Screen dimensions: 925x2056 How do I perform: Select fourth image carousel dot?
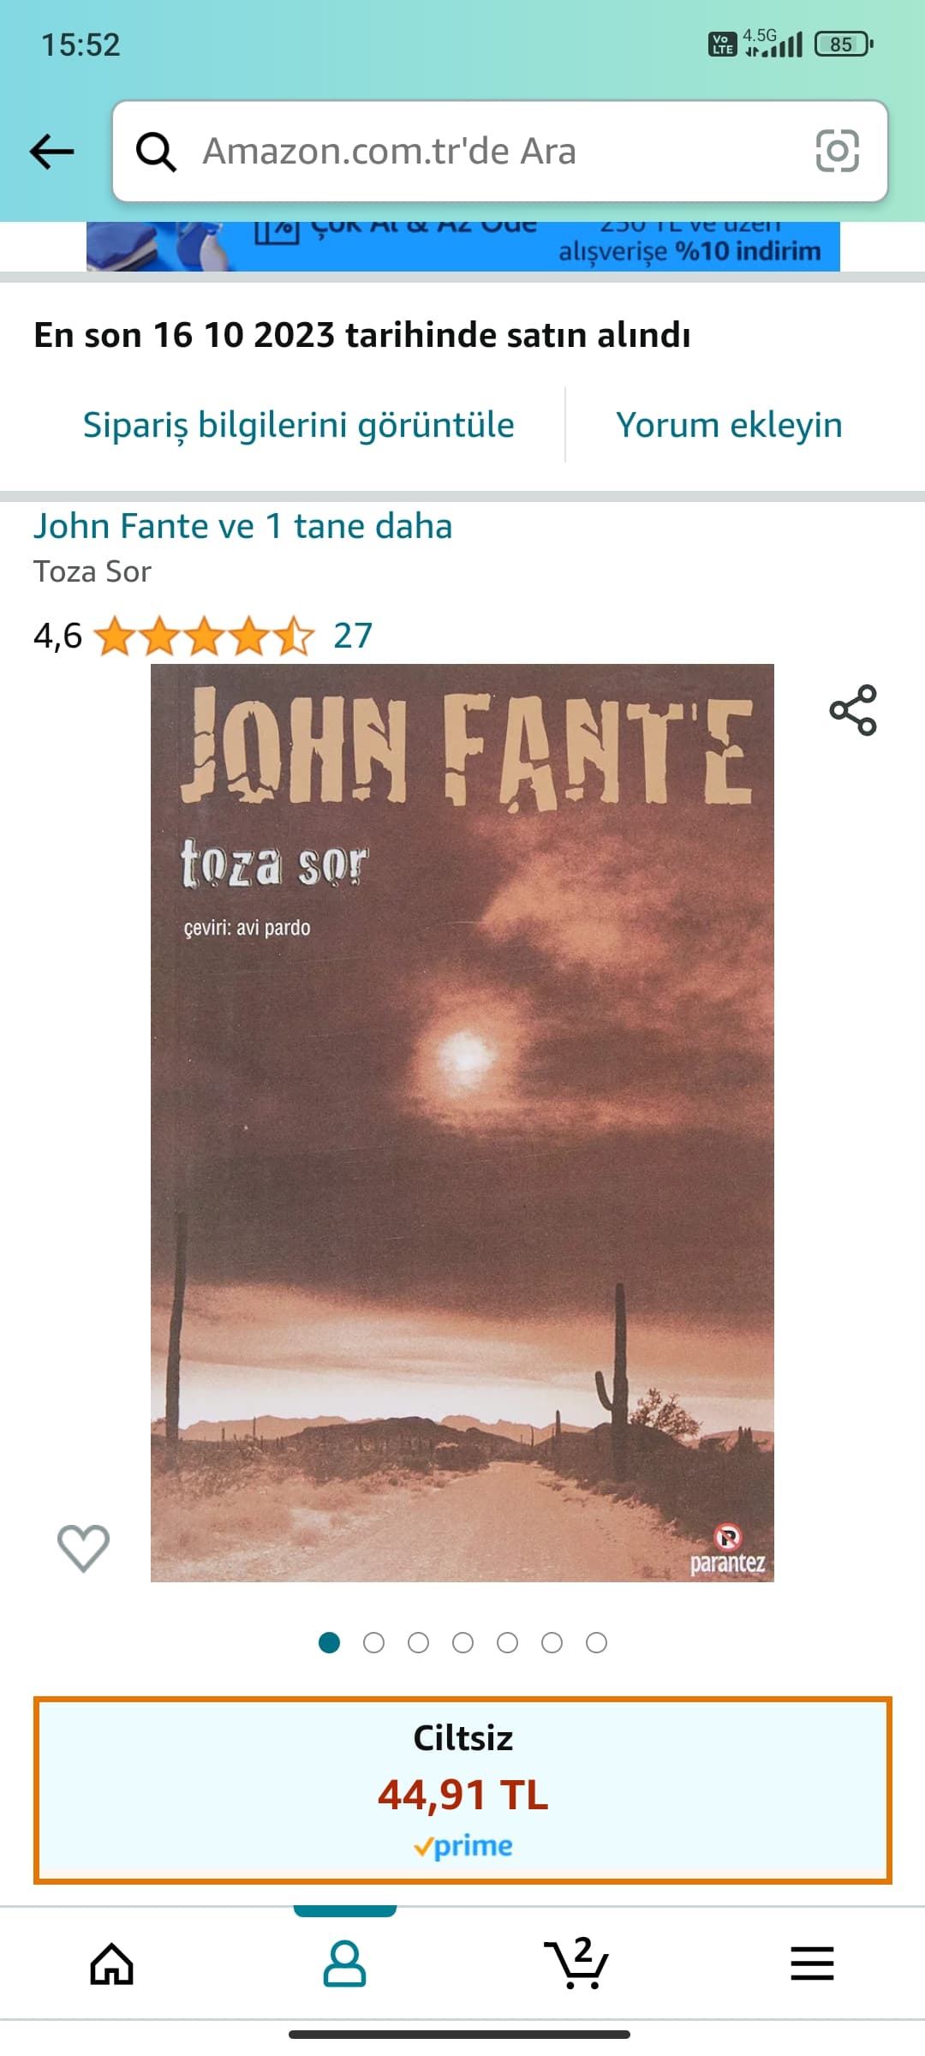click(x=462, y=1642)
